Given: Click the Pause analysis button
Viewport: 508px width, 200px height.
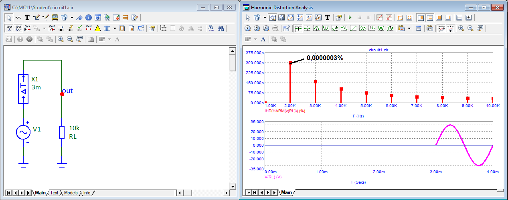Looking at the screenshot, I should tap(369, 18).
